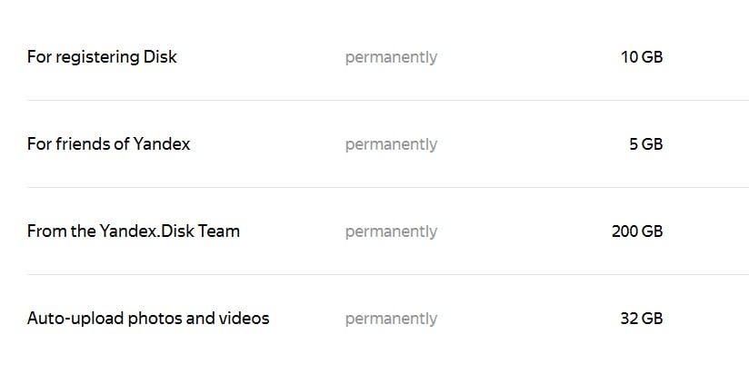Click permanently beside For registering Disk
The image size is (749, 374).
391,58
